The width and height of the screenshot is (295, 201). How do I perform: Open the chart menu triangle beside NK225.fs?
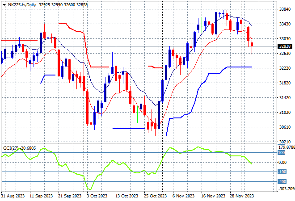(x=4, y=4)
